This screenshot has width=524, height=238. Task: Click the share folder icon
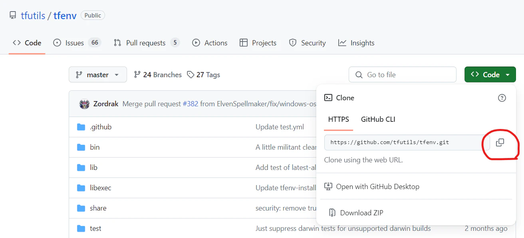[x=81, y=208]
